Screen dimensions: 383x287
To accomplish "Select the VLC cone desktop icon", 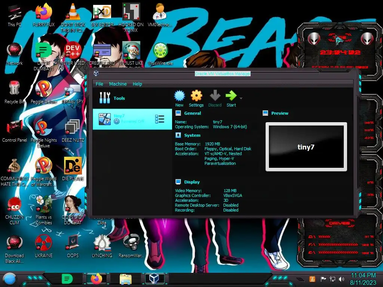I will point(73,18).
